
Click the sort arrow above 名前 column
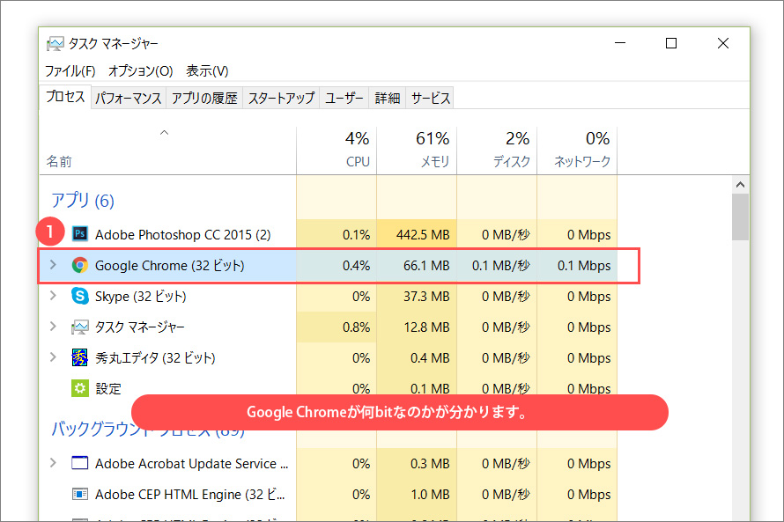pos(164,133)
